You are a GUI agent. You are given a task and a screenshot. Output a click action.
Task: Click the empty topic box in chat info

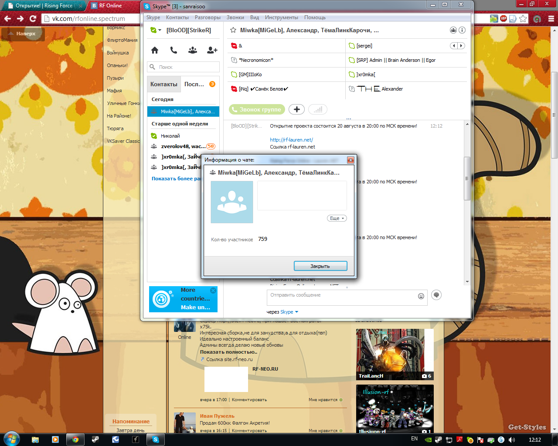point(302,196)
